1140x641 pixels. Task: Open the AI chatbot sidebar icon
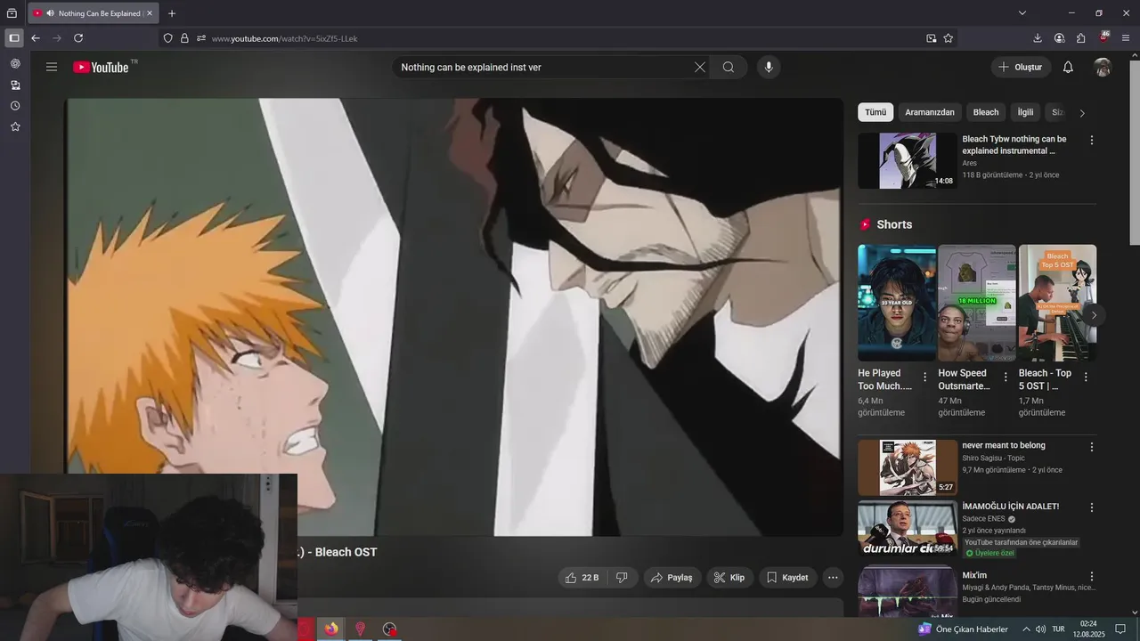[15, 64]
